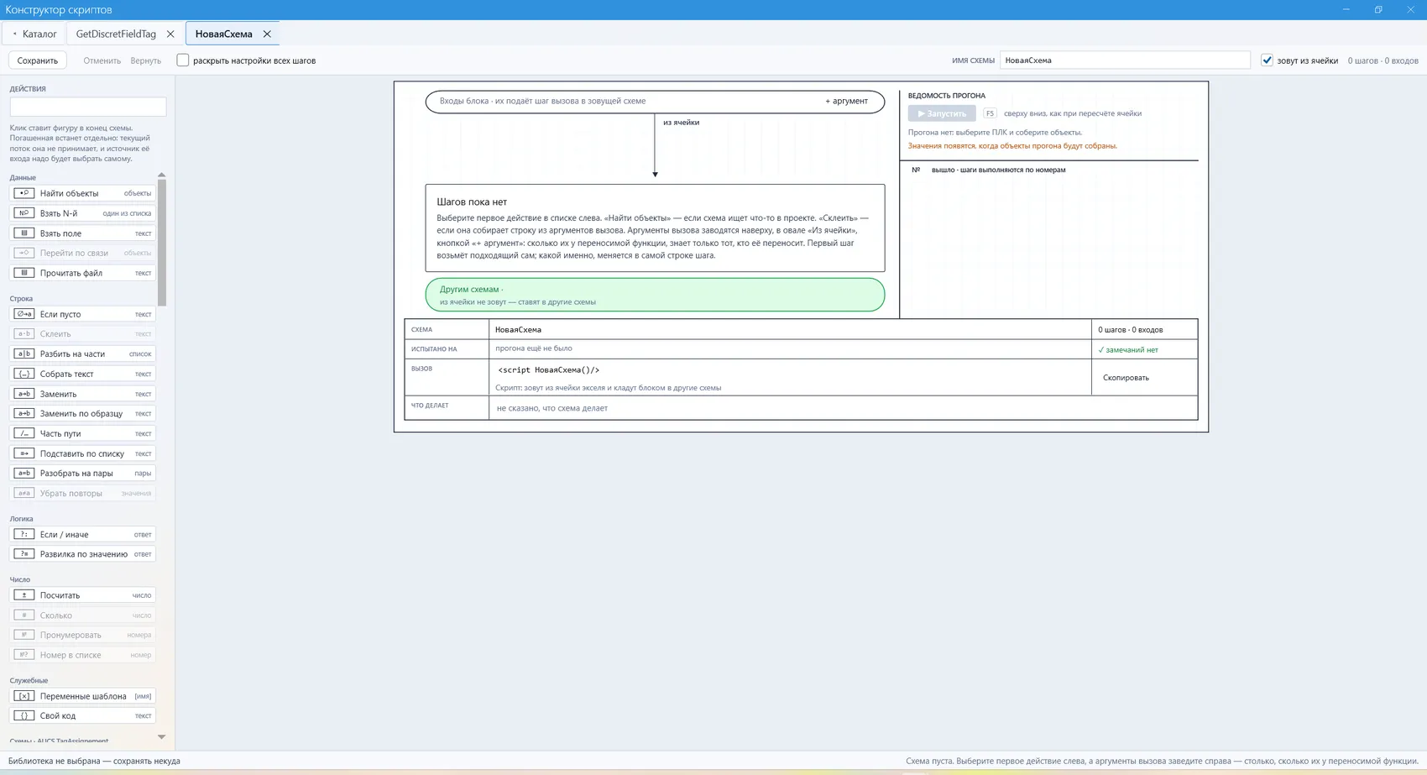This screenshot has width=1427, height=775.
Task: Click the <script НоваяСхема()/> call text
Action: click(x=548, y=369)
